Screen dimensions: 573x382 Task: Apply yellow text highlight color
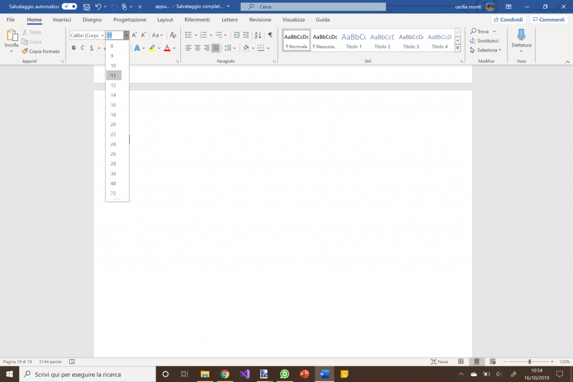pos(152,48)
